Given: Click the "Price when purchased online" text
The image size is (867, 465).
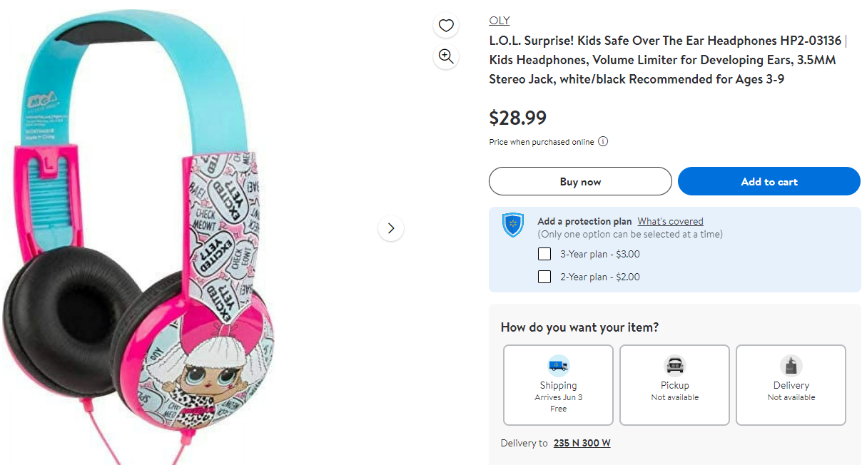Looking at the screenshot, I should (x=541, y=142).
